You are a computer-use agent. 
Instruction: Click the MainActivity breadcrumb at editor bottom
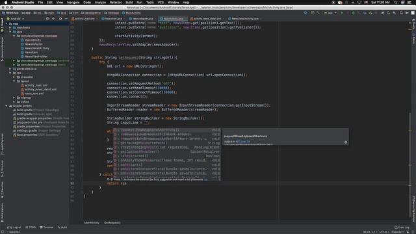[x=92, y=223]
